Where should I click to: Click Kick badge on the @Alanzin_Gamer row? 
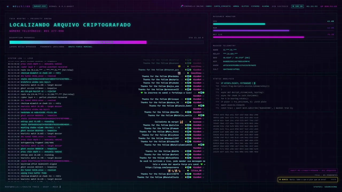199,106
